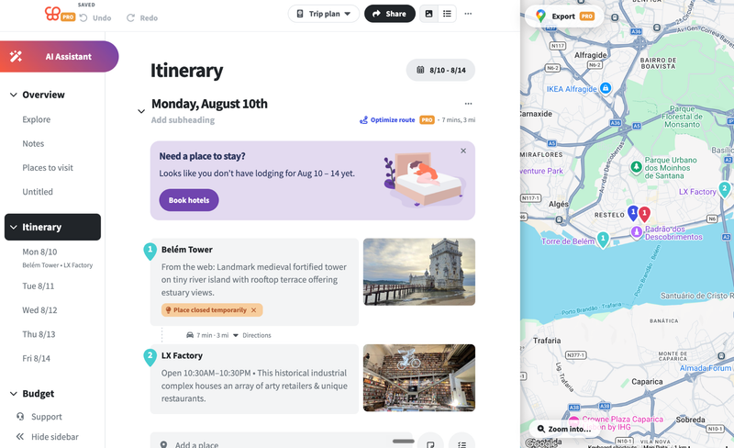Go to Explore in sidebar
This screenshot has width=734, height=448.
[x=36, y=119]
